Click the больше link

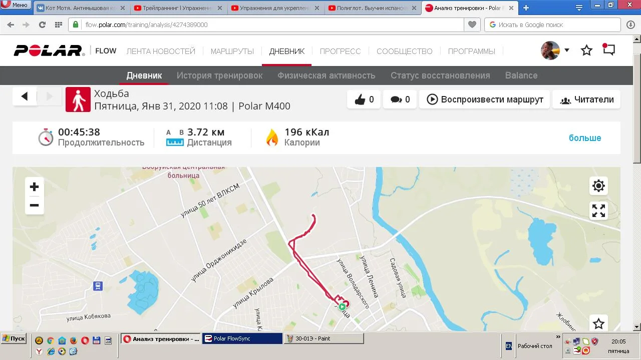pyautogui.click(x=585, y=138)
